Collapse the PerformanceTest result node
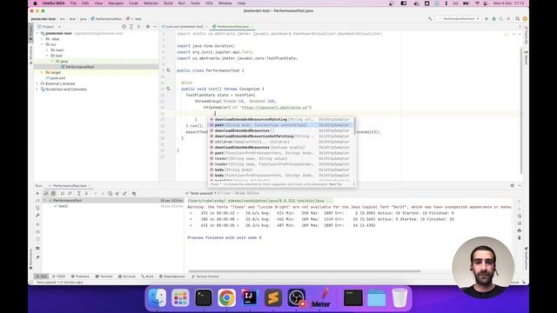Viewport: 557px width, 313px height. 45,201
